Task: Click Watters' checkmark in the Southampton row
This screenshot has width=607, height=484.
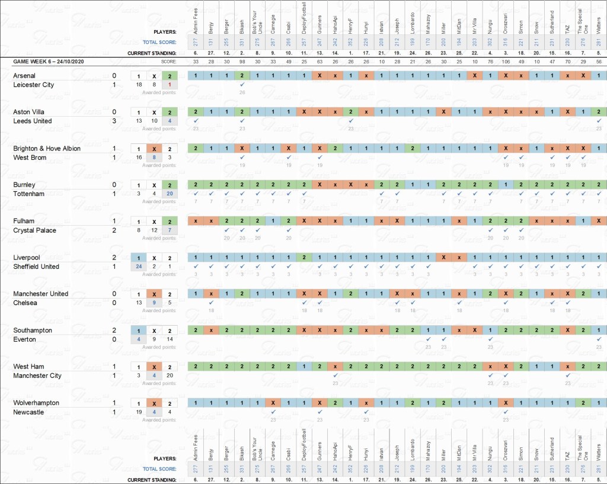Action: pyautogui.click(x=599, y=339)
